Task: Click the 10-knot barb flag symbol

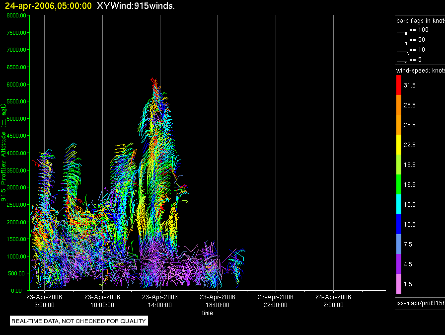Action: click(x=402, y=52)
